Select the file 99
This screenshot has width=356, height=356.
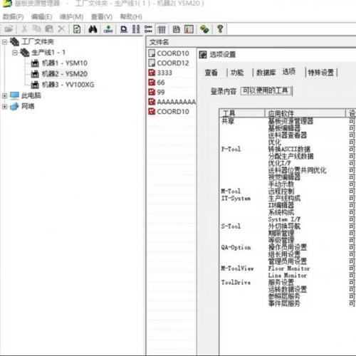161,92
